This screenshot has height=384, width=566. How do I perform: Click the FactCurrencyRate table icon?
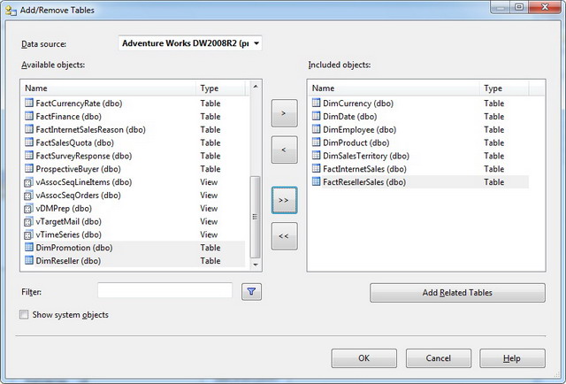pos(29,103)
